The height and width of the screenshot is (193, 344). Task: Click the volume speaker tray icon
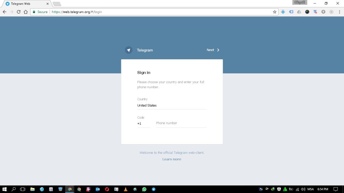pos(303,189)
